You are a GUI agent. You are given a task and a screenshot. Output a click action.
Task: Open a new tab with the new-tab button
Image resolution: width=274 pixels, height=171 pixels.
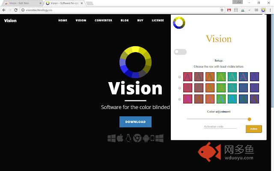click(89, 3)
